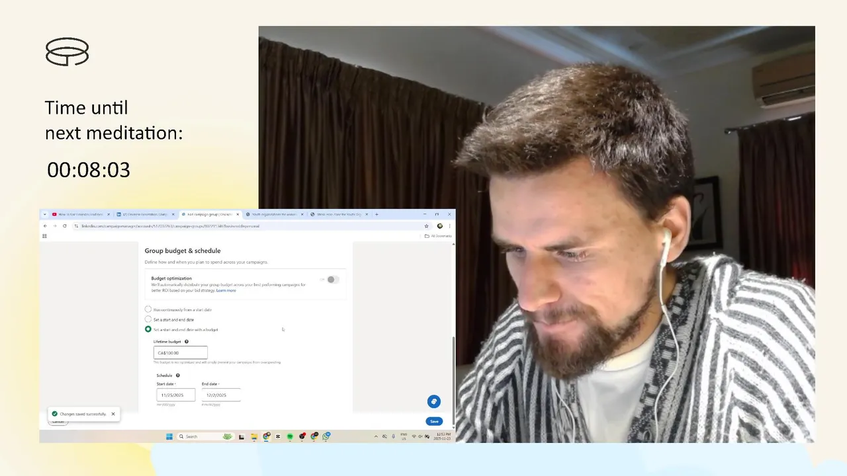Reload the LinkedIn page
Image resolution: width=847 pixels, height=476 pixels.
[x=64, y=226]
